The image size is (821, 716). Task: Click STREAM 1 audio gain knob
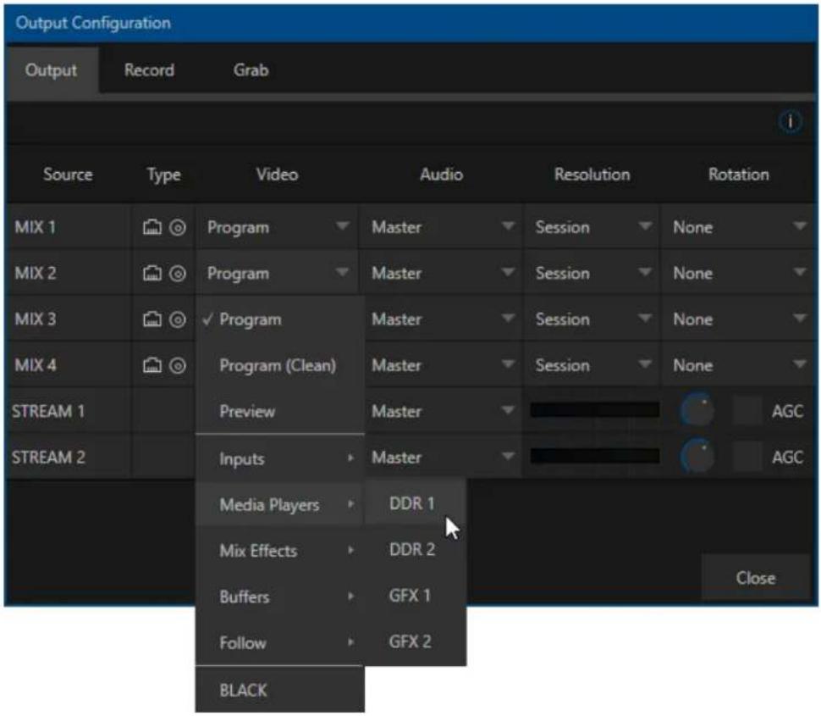697,410
